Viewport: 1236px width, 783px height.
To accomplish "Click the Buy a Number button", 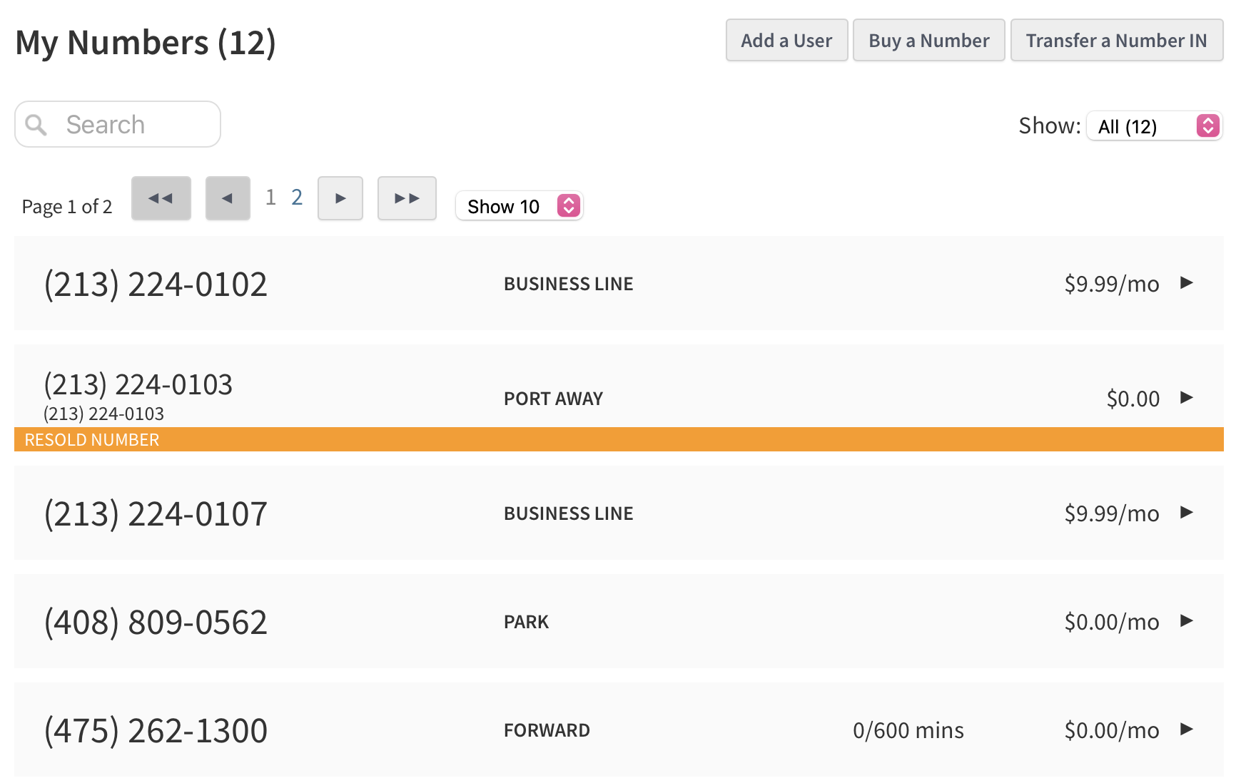I will [x=928, y=41].
